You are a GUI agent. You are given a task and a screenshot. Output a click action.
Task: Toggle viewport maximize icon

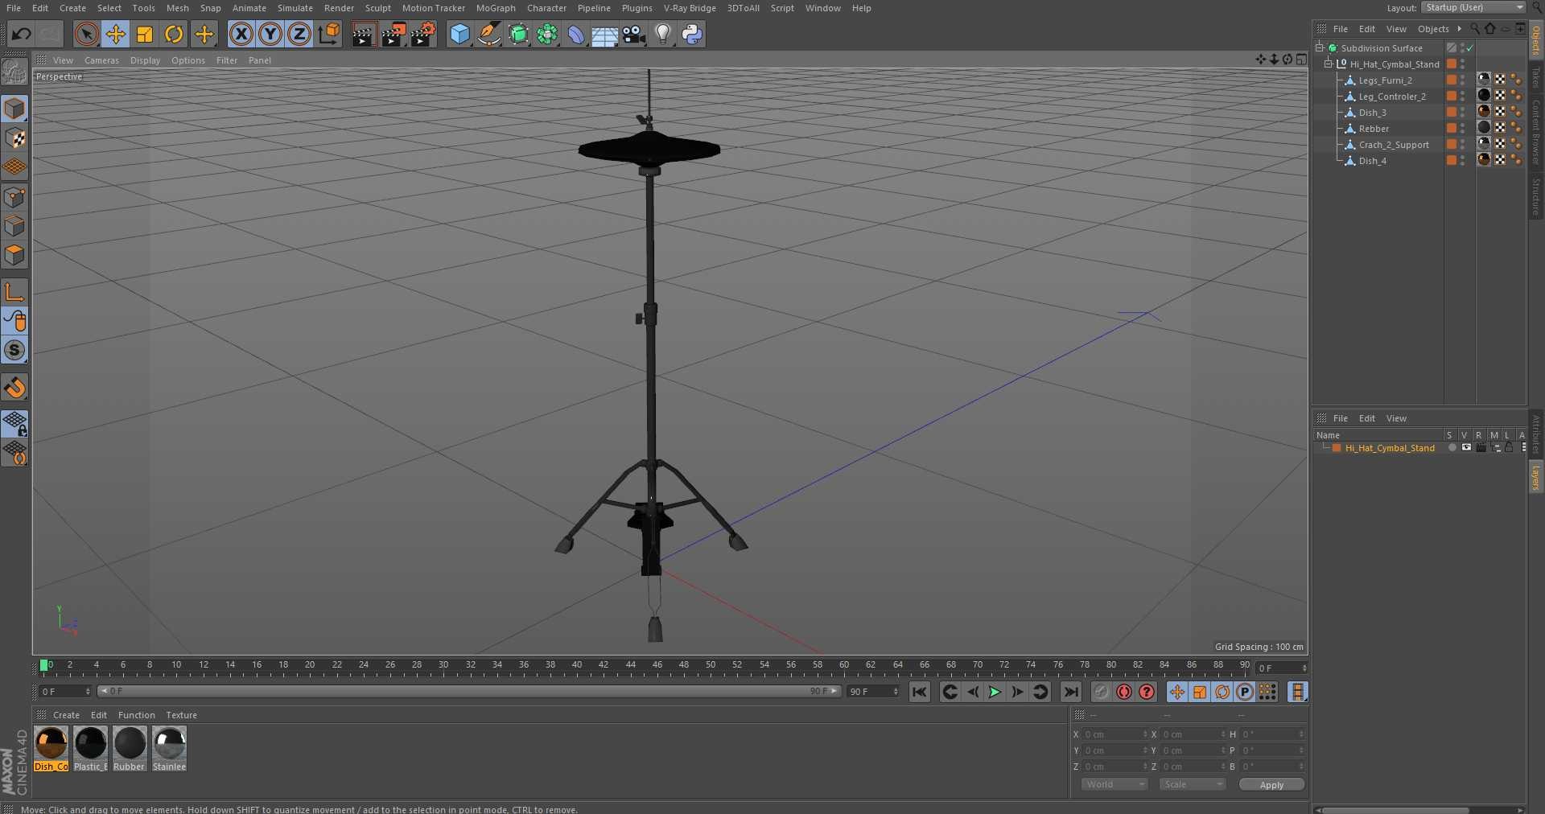tap(1301, 60)
